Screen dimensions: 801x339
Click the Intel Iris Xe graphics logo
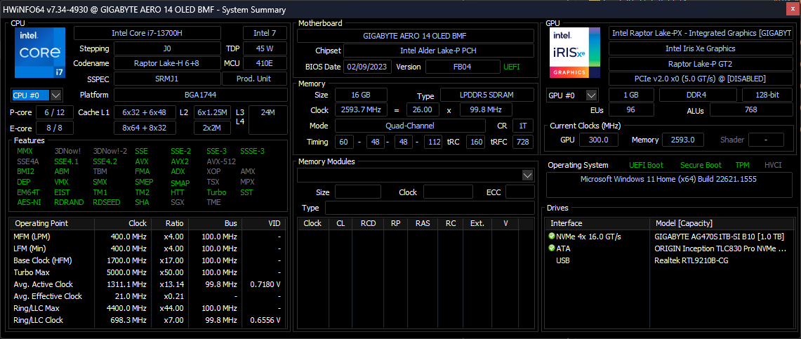575,53
